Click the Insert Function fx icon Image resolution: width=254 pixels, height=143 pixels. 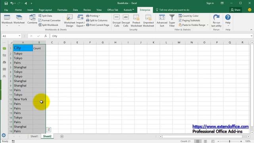pyautogui.click(x=46, y=36)
